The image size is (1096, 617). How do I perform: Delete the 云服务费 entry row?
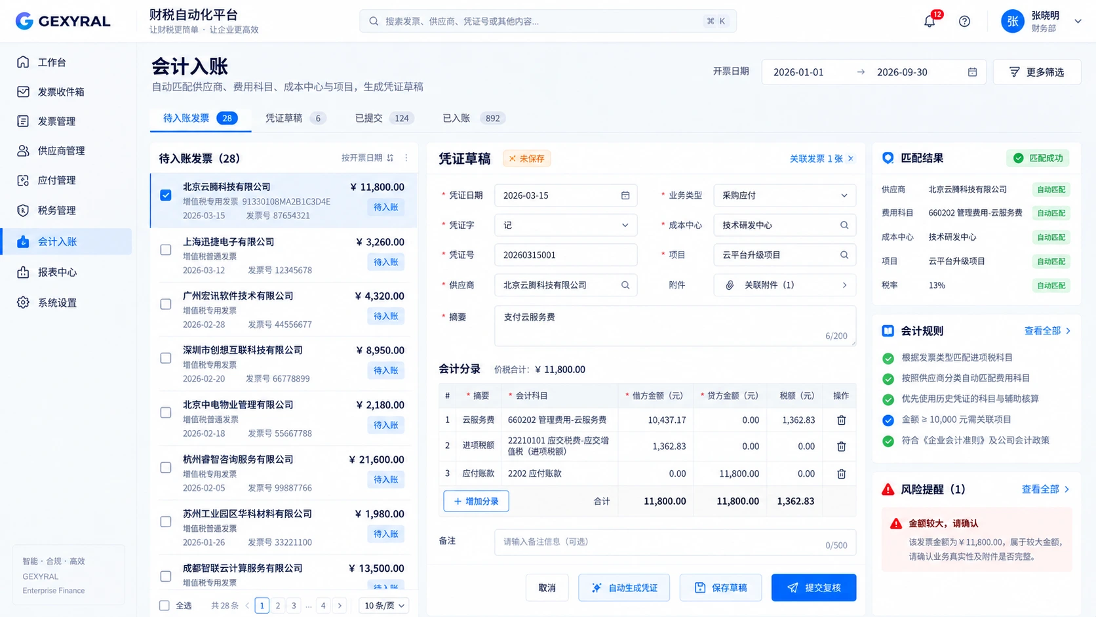tap(841, 420)
